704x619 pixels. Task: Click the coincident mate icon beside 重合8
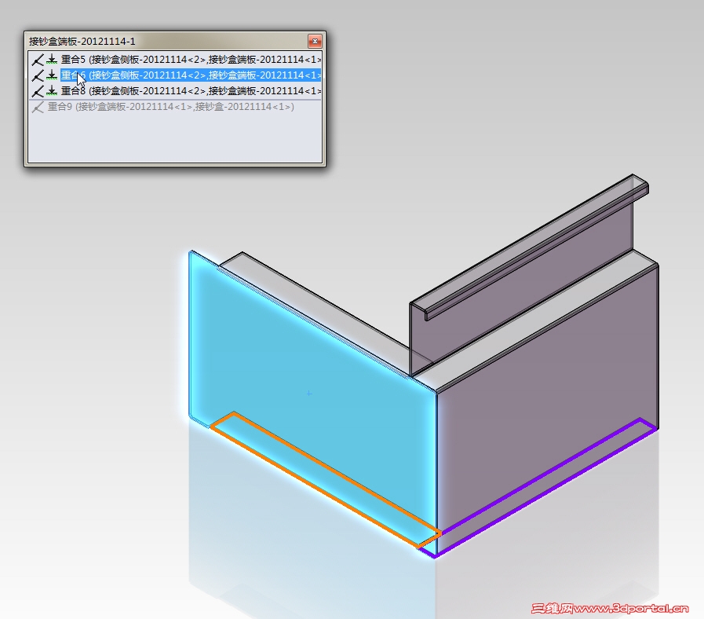38,91
